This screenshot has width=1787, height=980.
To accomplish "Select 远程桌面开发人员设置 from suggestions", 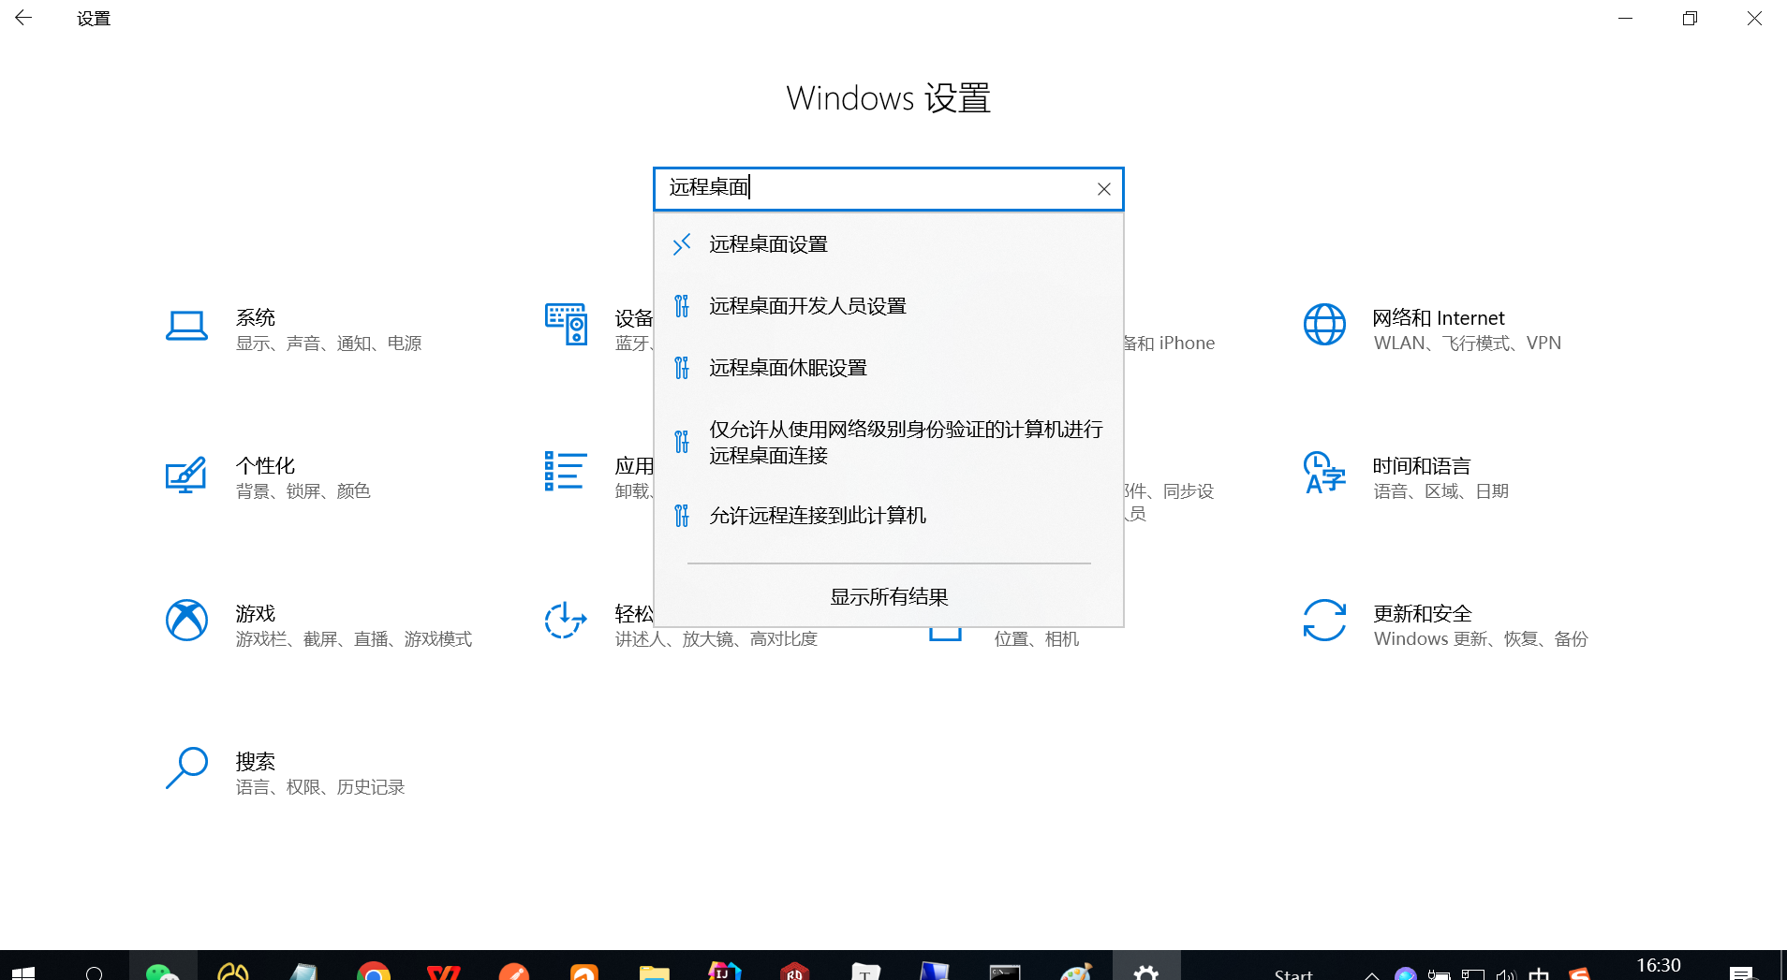I will tap(888, 306).
